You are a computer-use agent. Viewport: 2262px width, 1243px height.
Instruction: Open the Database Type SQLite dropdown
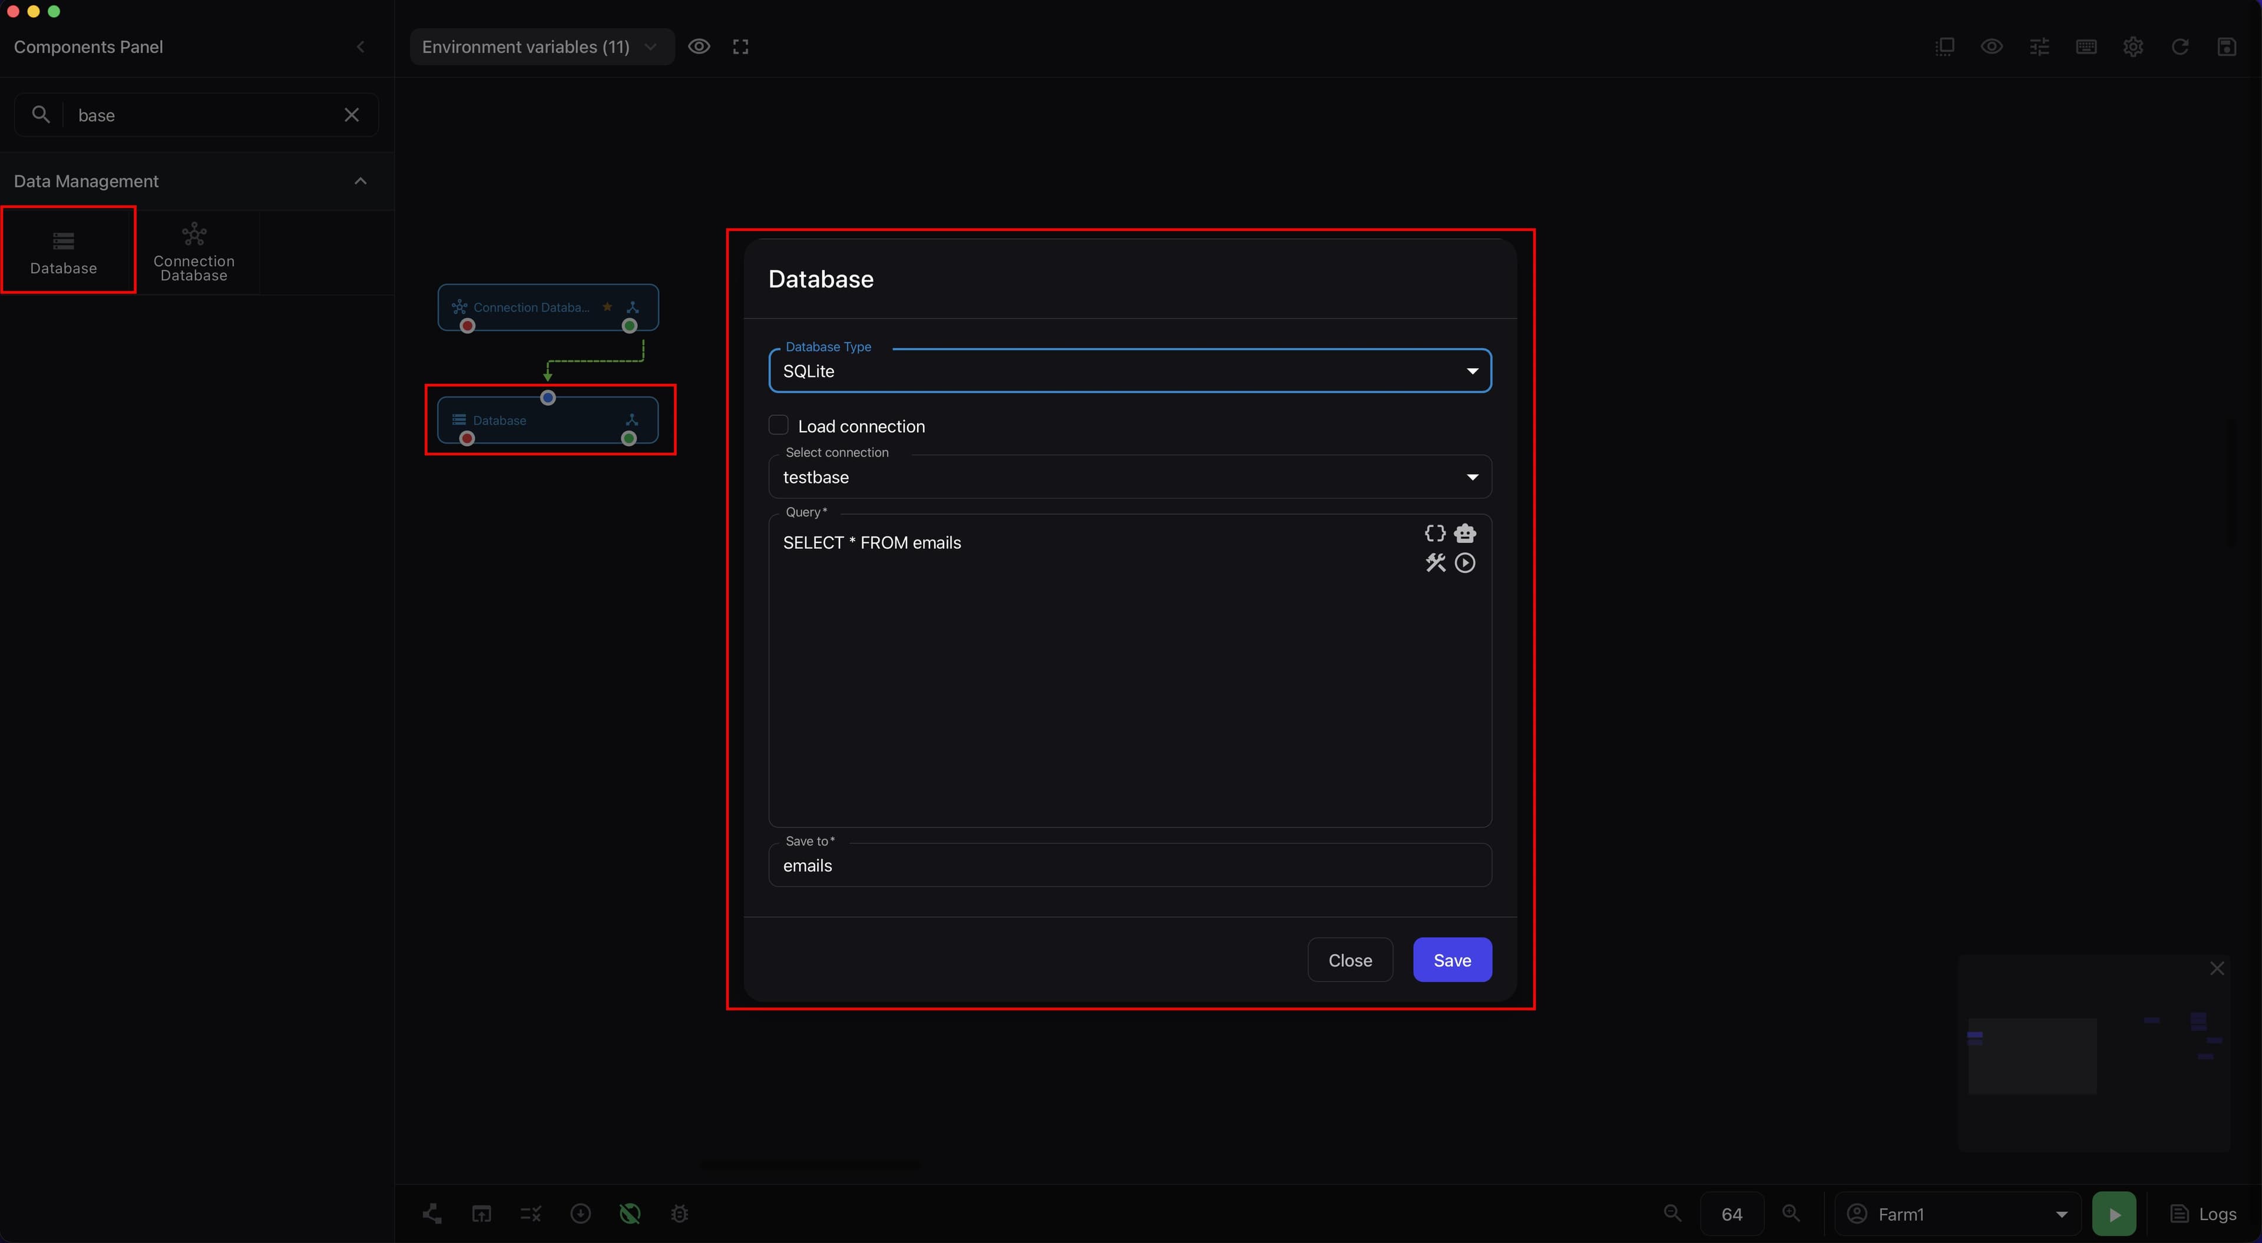coord(1129,370)
